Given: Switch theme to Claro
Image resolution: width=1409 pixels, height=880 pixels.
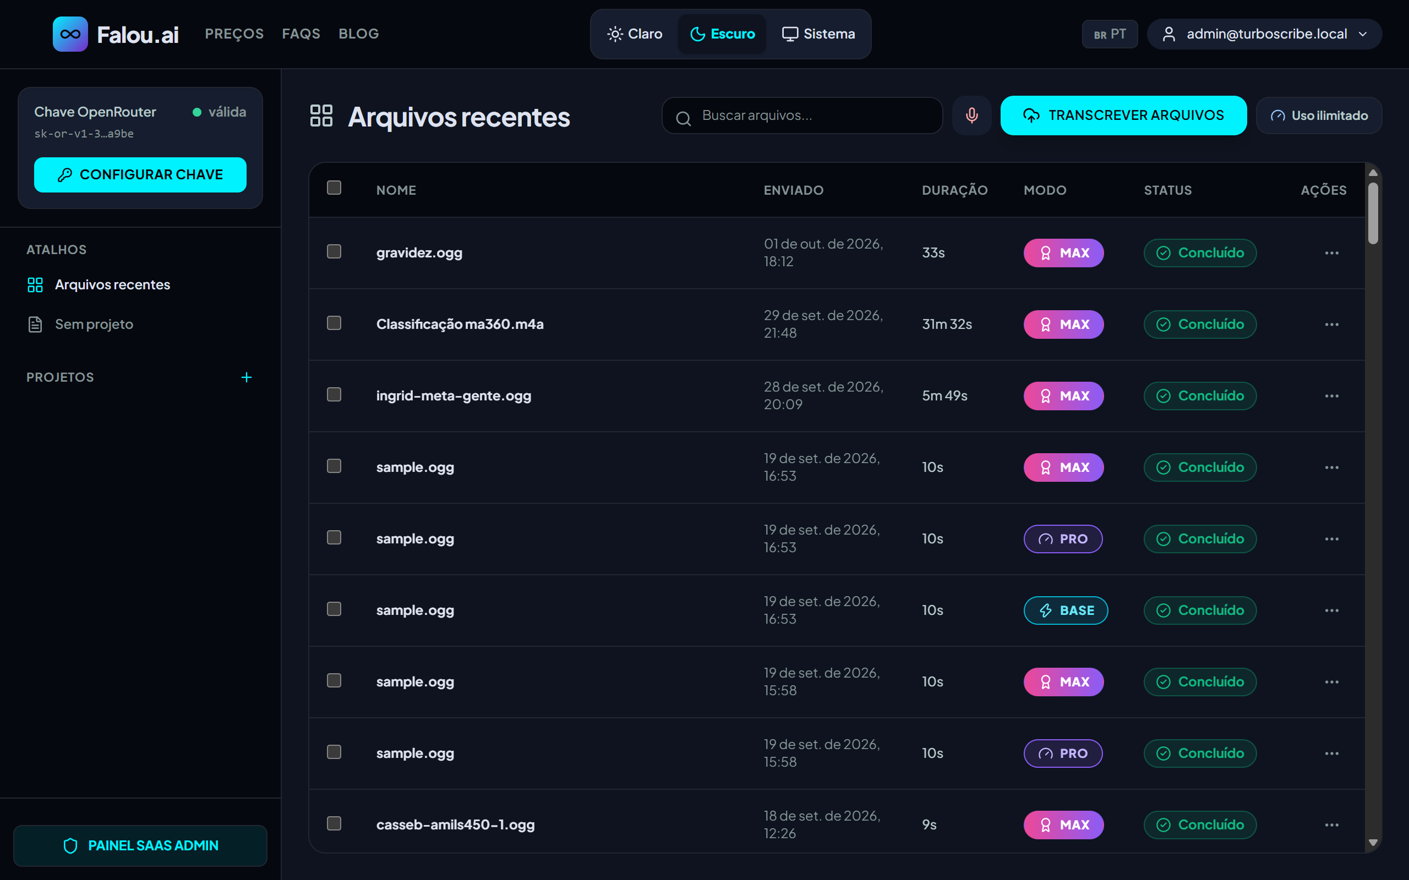Looking at the screenshot, I should pyautogui.click(x=634, y=34).
